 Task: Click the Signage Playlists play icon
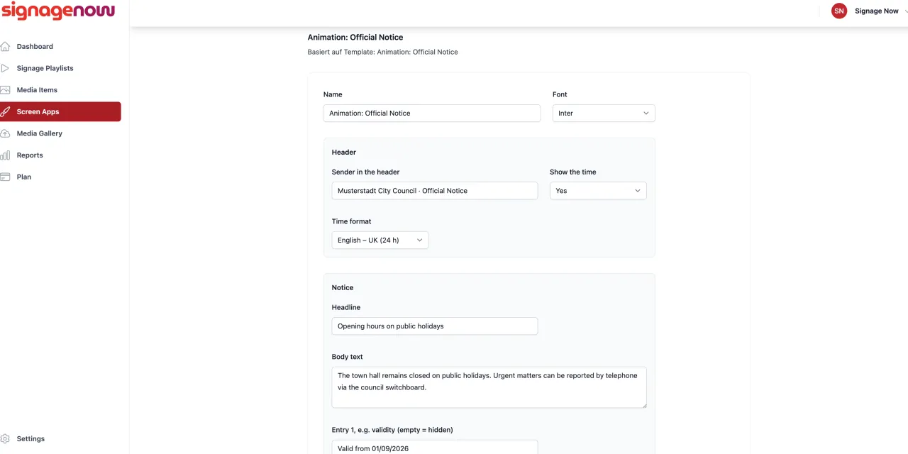click(x=5, y=68)
